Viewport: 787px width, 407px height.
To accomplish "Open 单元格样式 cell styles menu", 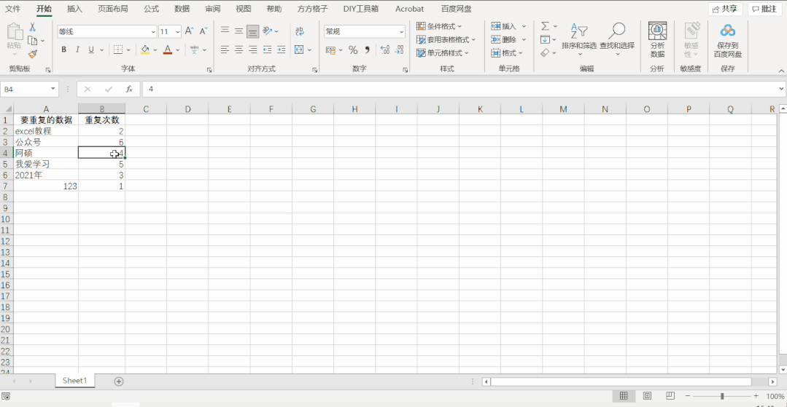I will pyautogui.click(x=443, y=52).
